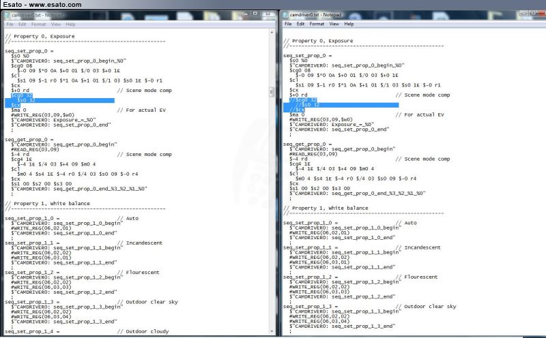Image resolution: width=546 pixels, height=338 pixels.
Task: Click '$cq4 1E' line in left window
Action: pyautogui.click(x=22, y=159)
